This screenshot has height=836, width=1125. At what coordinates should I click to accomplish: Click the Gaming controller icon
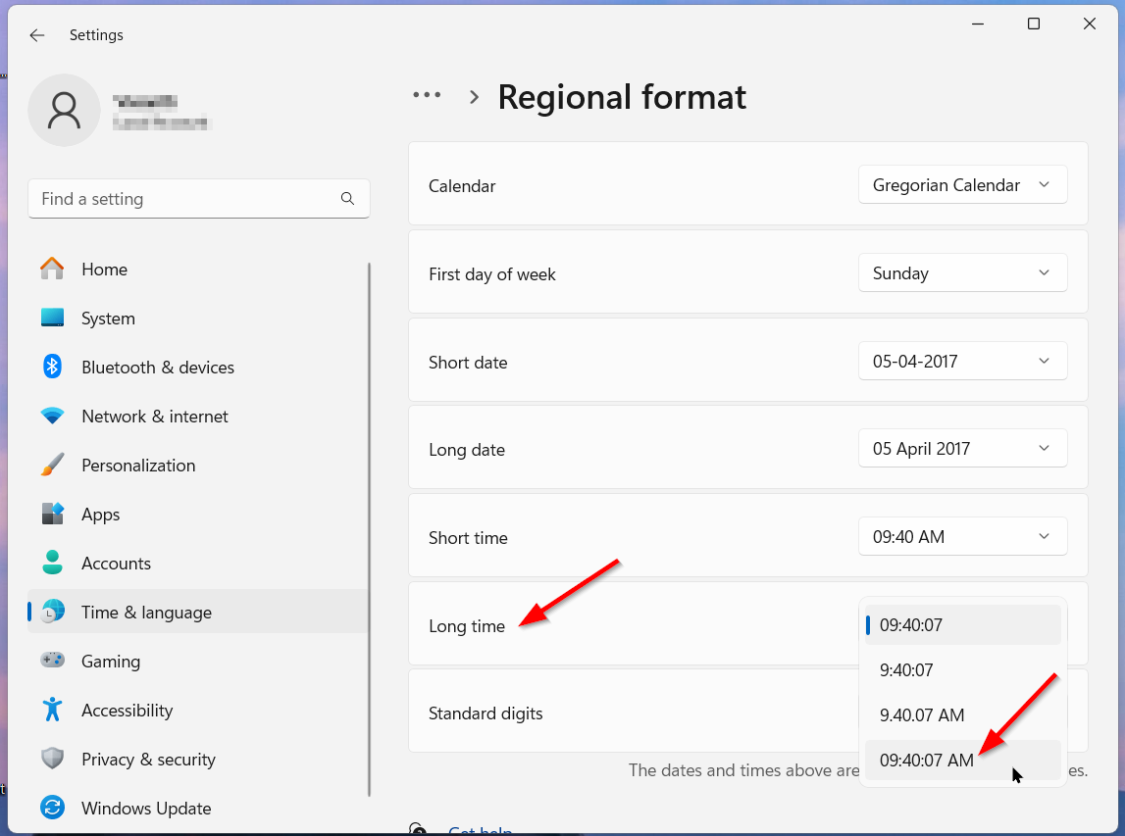(52, 661)
